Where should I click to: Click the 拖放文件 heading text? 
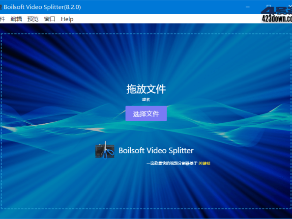coord(146,89)
